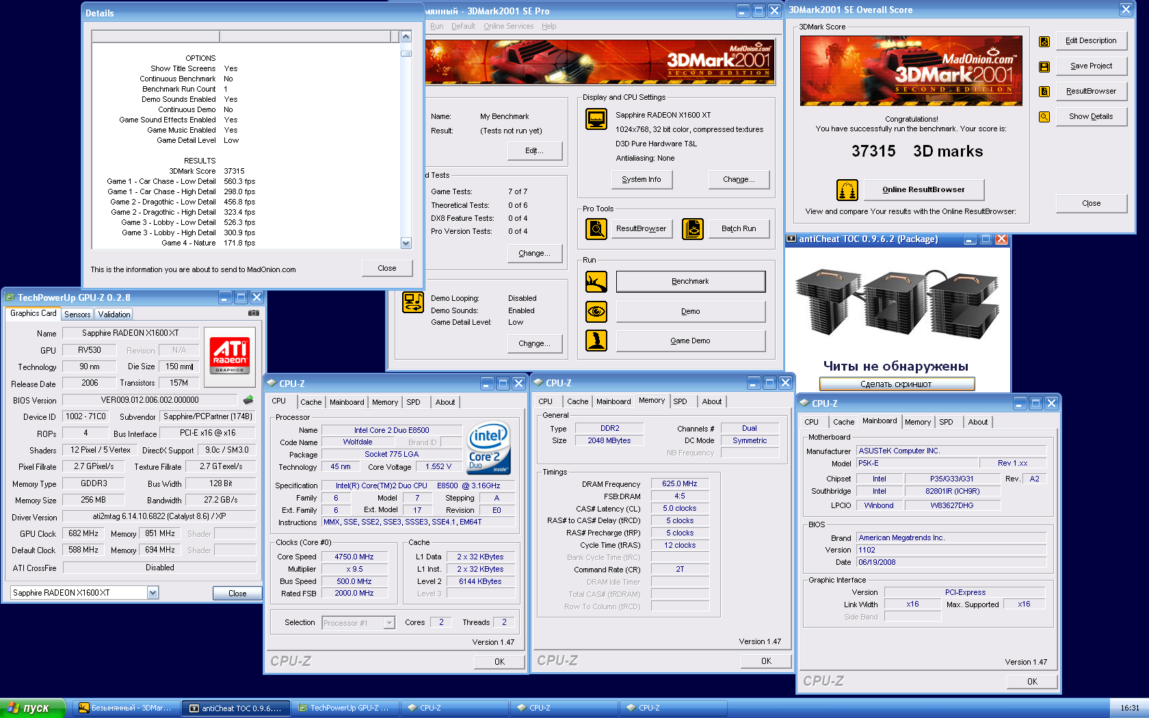Click the Details list scroll-up arrow

point(406,37)
